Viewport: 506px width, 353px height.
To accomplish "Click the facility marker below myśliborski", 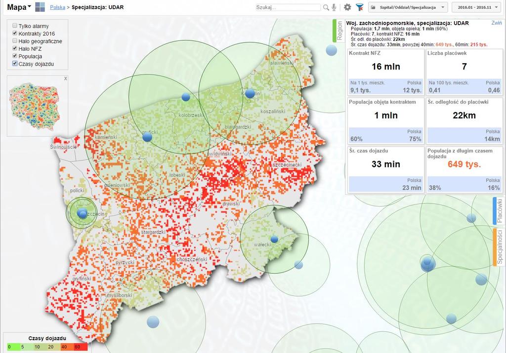I will pyautogui.click(x=153, y=322).
